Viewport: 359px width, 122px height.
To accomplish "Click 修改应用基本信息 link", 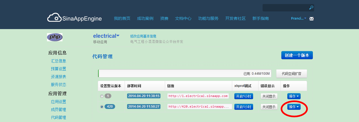I will click(x=143, y=36).
